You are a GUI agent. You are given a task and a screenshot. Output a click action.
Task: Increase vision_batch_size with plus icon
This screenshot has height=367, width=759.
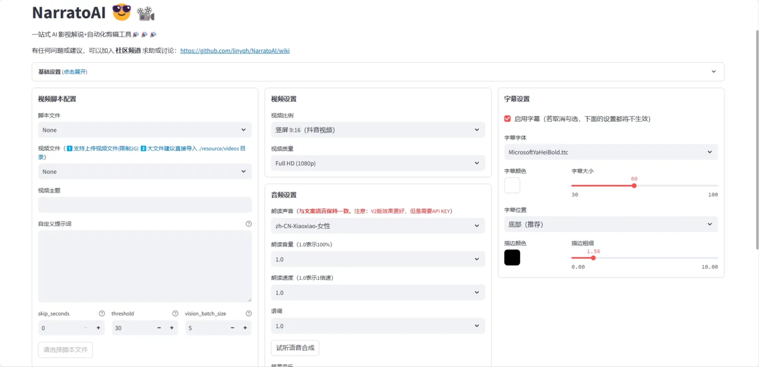click(x=245, y=328)
